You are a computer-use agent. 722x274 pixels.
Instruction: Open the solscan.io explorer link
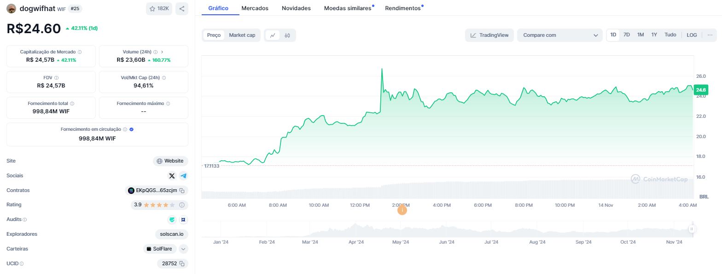coord(172,234)
